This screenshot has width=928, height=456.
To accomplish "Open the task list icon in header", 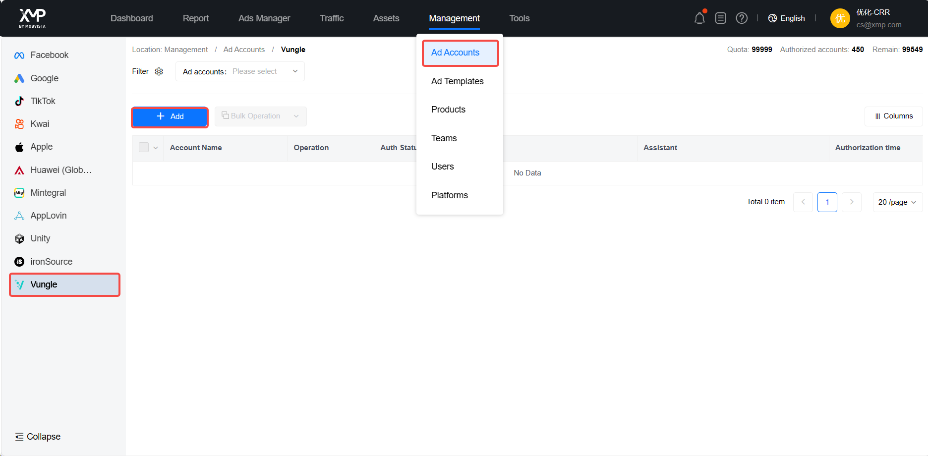I will pos(721,18).
